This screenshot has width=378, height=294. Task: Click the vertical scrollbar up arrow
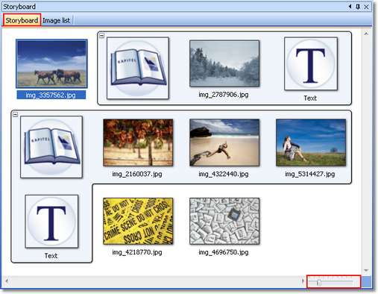point(366,34)
